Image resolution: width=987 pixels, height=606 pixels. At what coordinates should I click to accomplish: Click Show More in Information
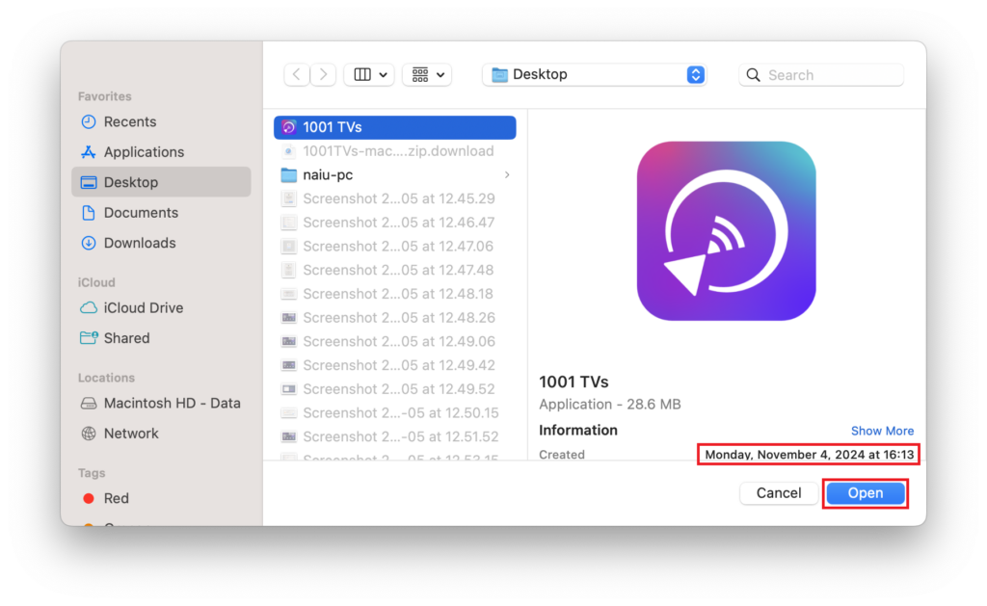(x=882, y=431)
